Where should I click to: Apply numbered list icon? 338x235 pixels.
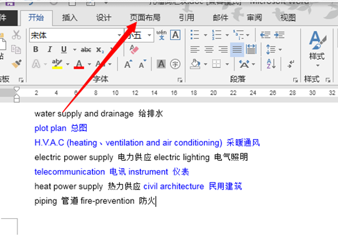(216, 35)
